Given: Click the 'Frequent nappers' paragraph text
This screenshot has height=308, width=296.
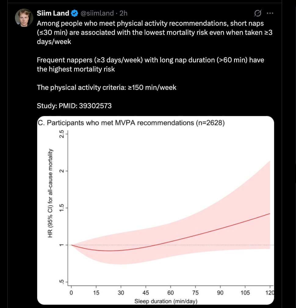Looking at the screenshot, I should coord(150,64).
